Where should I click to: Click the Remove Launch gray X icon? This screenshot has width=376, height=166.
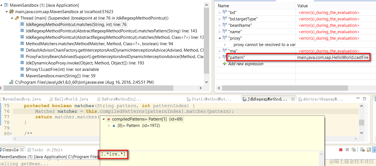click(x=348, y=150)
